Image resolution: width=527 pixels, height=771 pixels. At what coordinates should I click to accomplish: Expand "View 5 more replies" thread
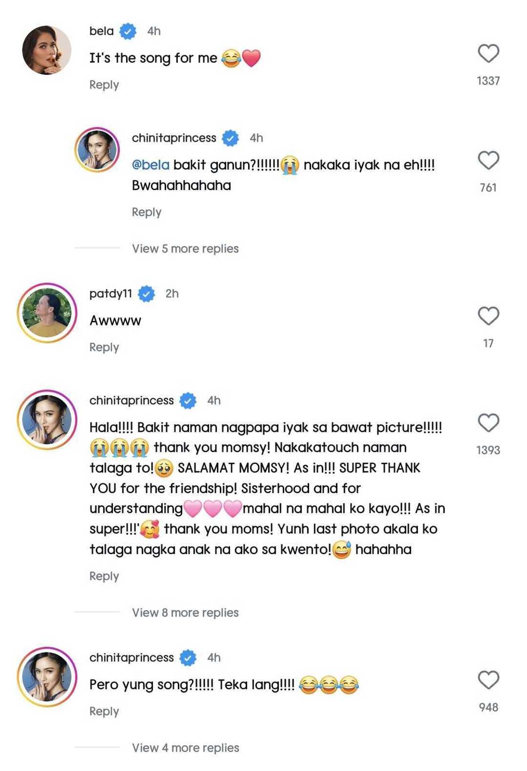(x=185, y=248)
